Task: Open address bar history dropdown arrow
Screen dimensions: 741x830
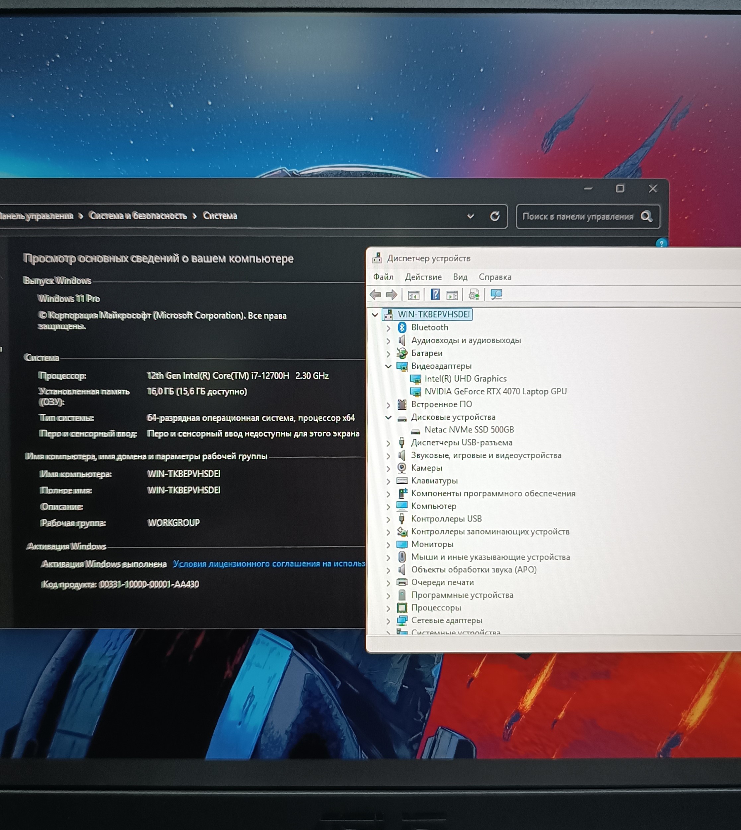Action: [x=471, y=216]
